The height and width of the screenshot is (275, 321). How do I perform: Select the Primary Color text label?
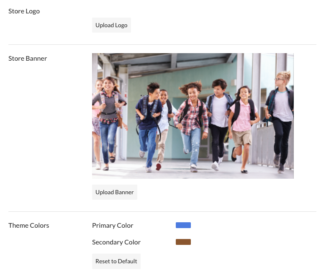point(113,225)
